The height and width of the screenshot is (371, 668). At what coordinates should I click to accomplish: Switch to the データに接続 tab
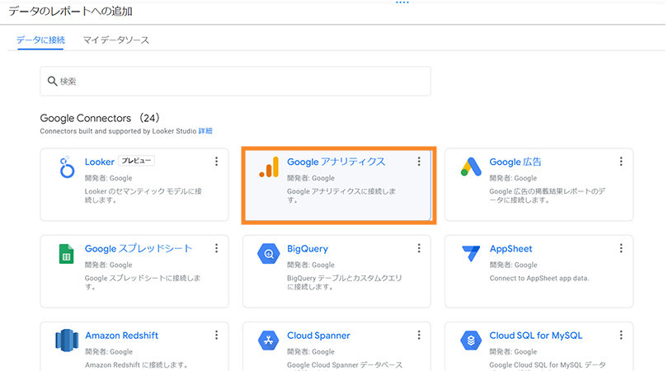point(40,40)
